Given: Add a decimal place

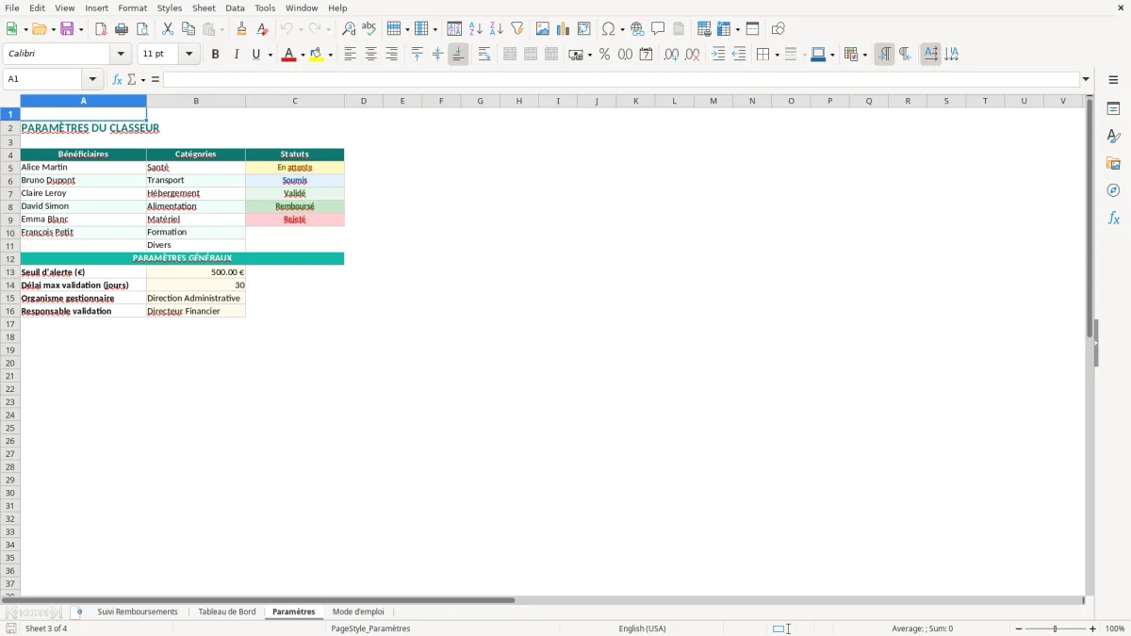Looking at the screenshot, I should [x=671, y=55].
